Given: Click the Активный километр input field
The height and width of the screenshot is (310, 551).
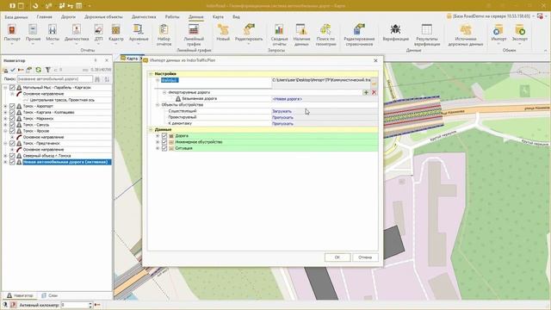Looking at the screenshot, I should pyautogui.click(x=76, y=305).
